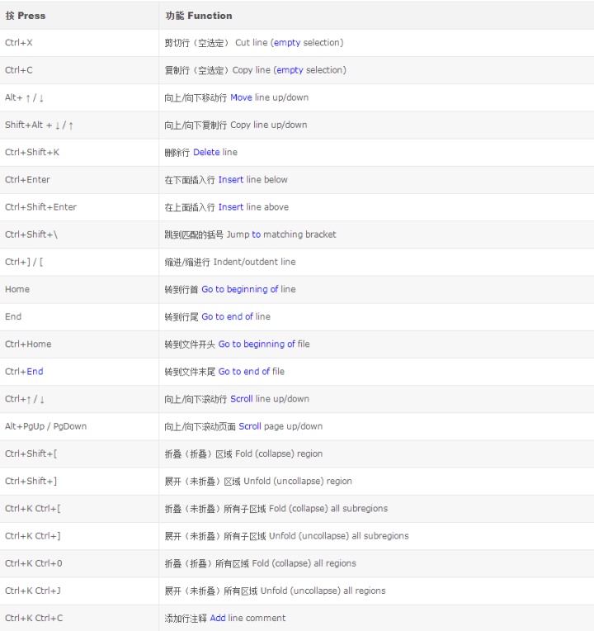Viewport: 594px width, 631px height.
Task: Select the 'End' shortcut cell
Action: pyautogui.click(x=79, y=316)
